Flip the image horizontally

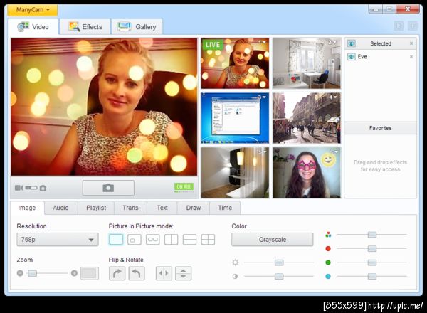pos(164,273)
